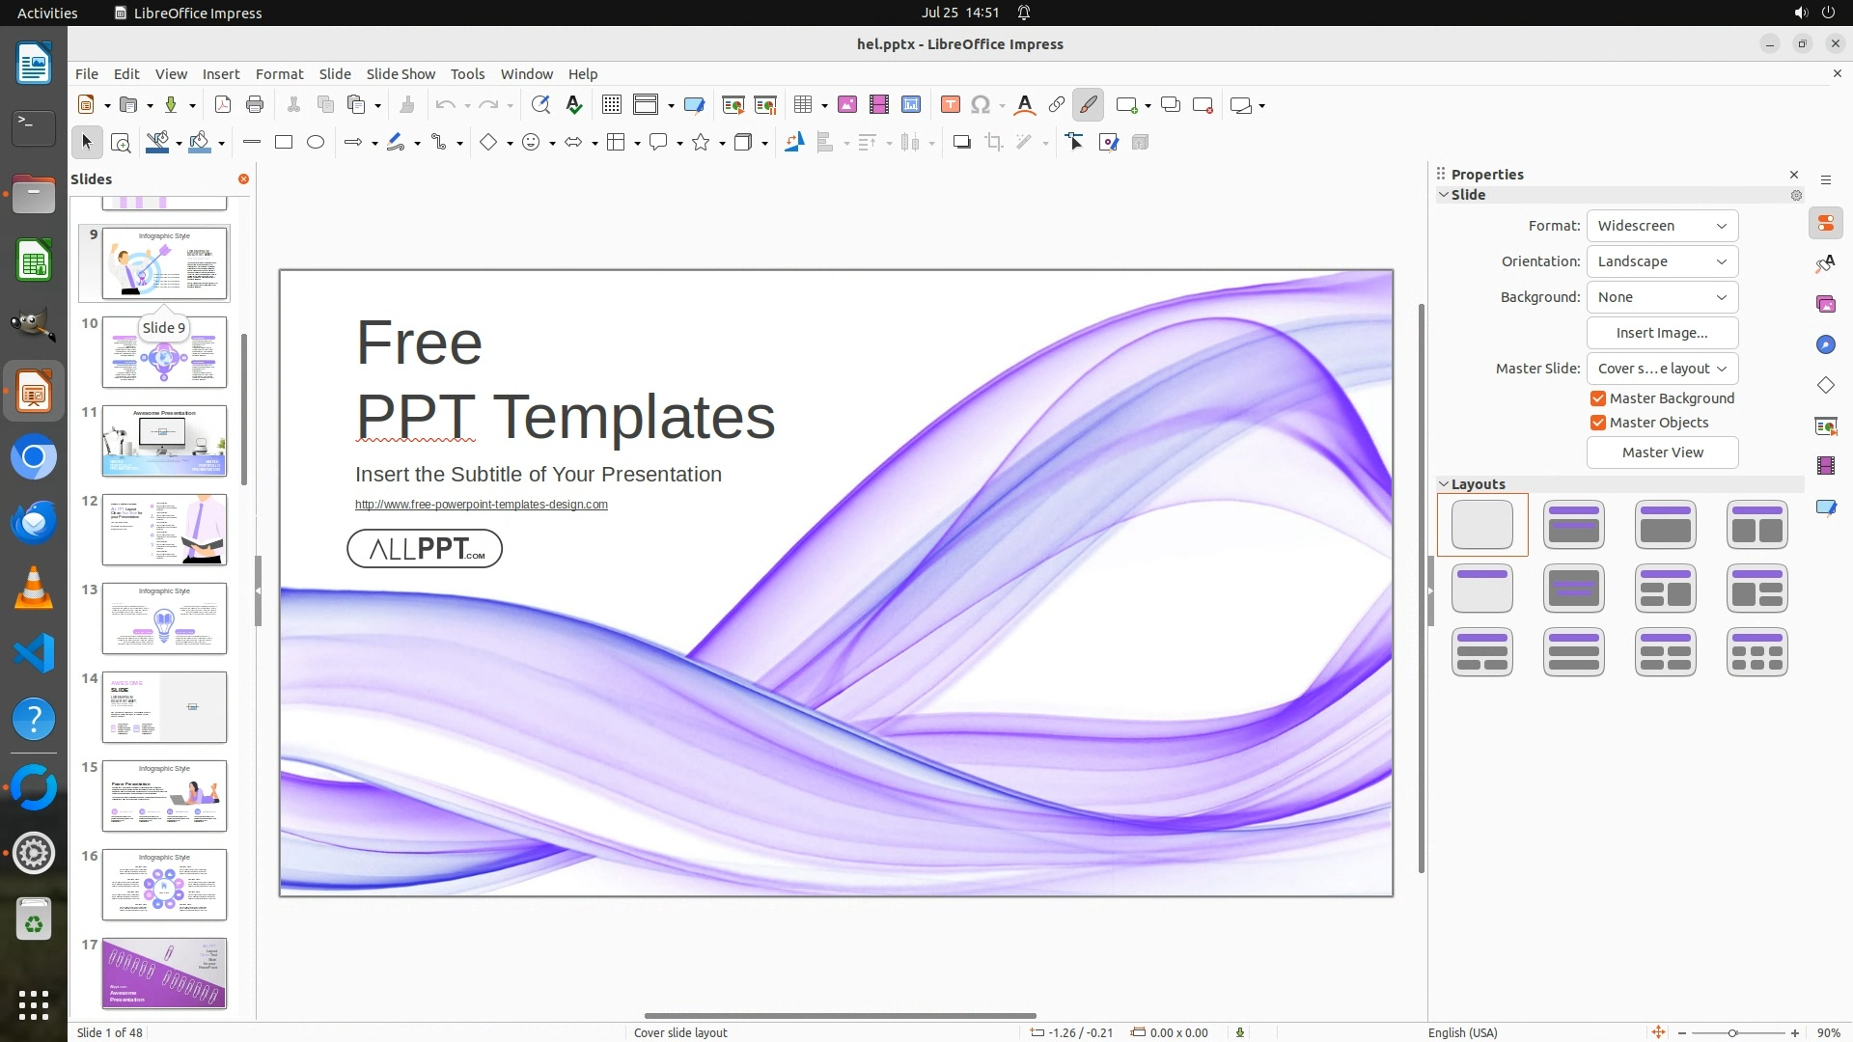The image size is (1853, 1042).
Task: Click the Insert Table icon
Action: (x=802, y=105)
